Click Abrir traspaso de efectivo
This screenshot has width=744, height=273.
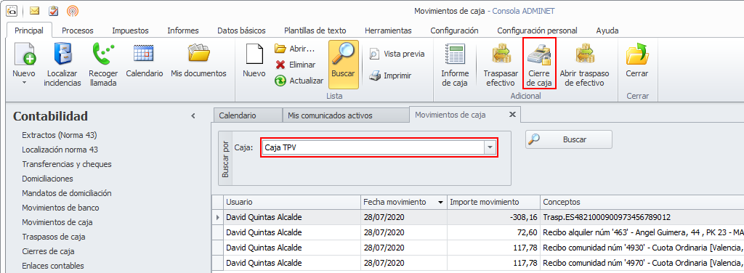(x=584, y=65)
